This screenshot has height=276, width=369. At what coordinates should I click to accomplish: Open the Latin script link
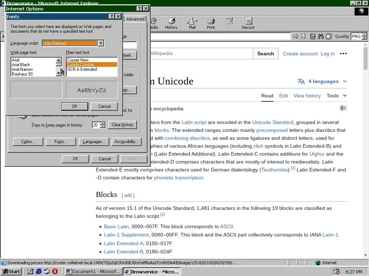coord(194,122)
